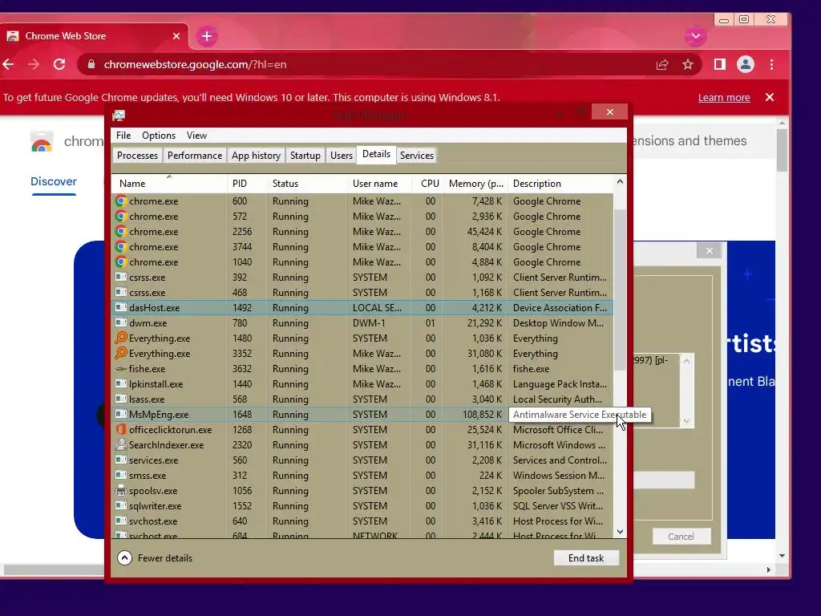This screenshot has width=821, height=616.
Task: Sort by the Description column header
Action: [560, 184]
